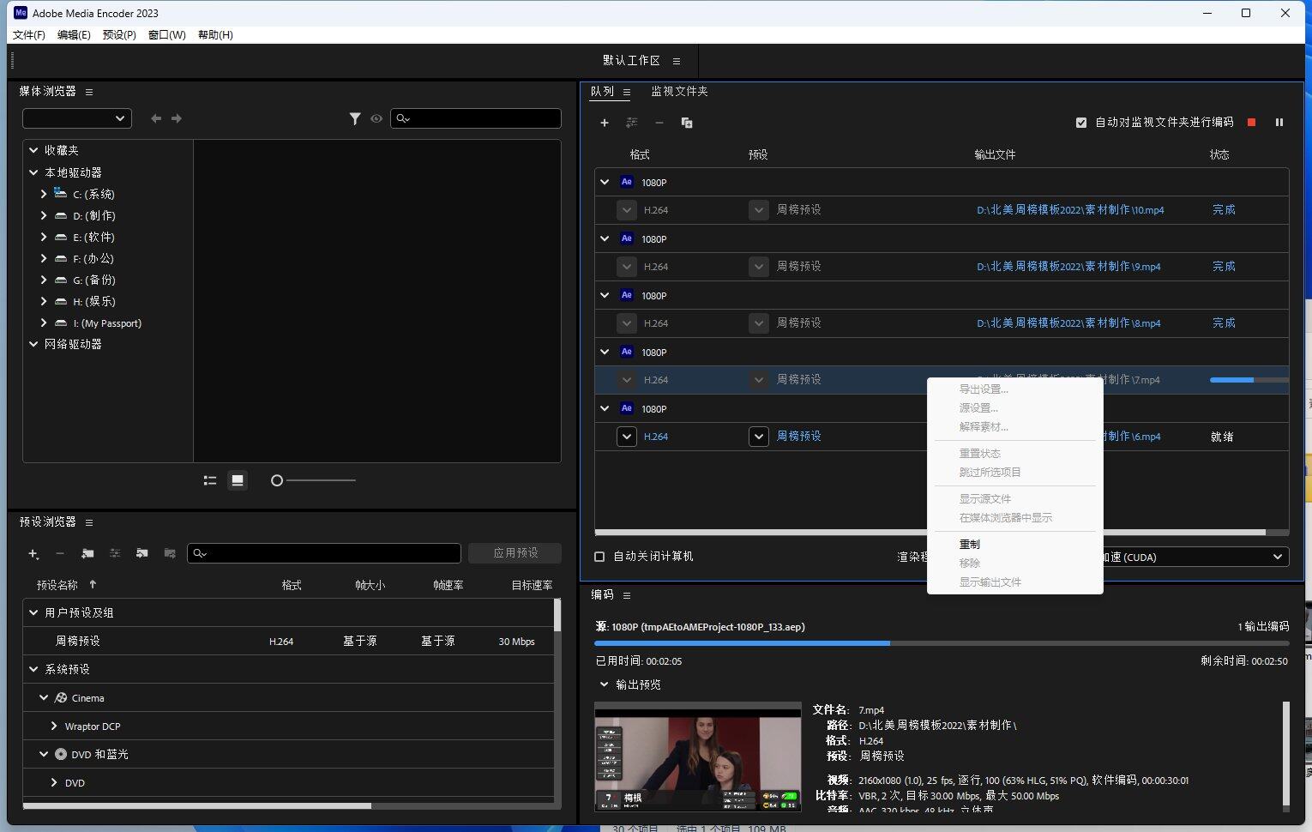
Task: Click the Media Browser search field
Action: click(476, 118)
